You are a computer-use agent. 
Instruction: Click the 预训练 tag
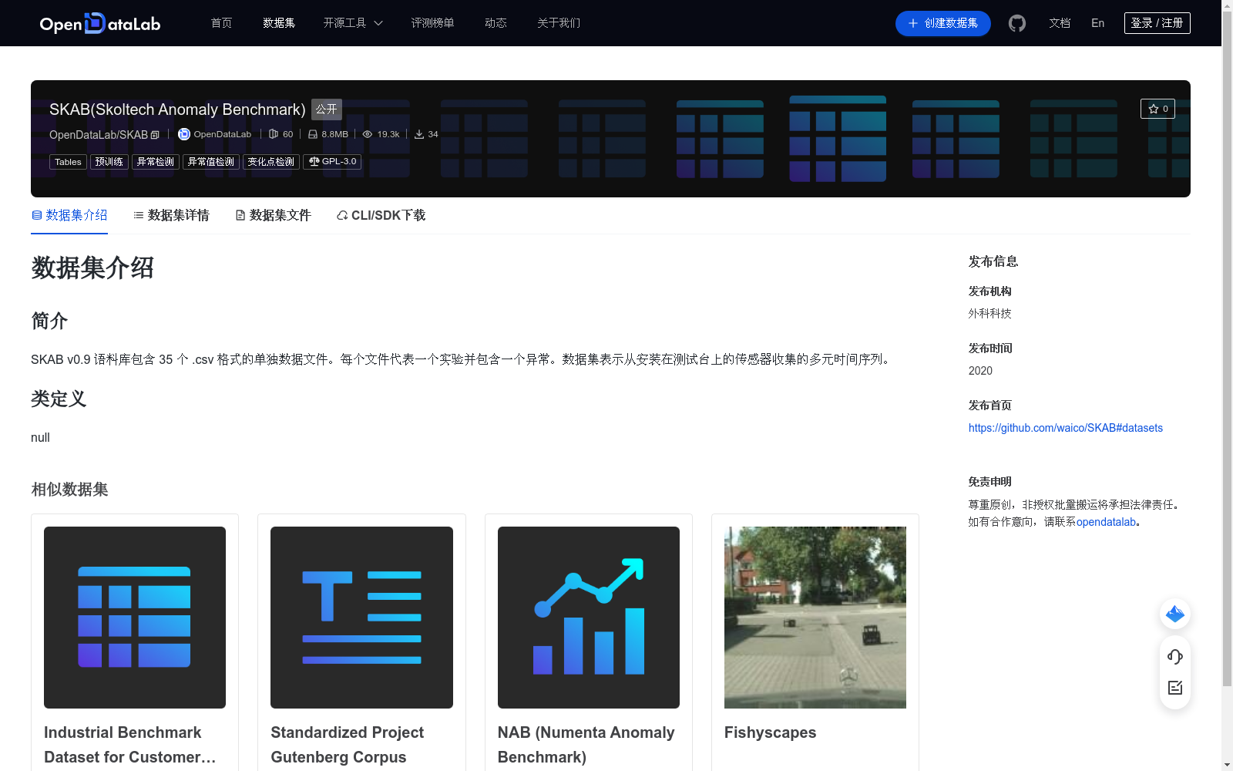[109, 162]
